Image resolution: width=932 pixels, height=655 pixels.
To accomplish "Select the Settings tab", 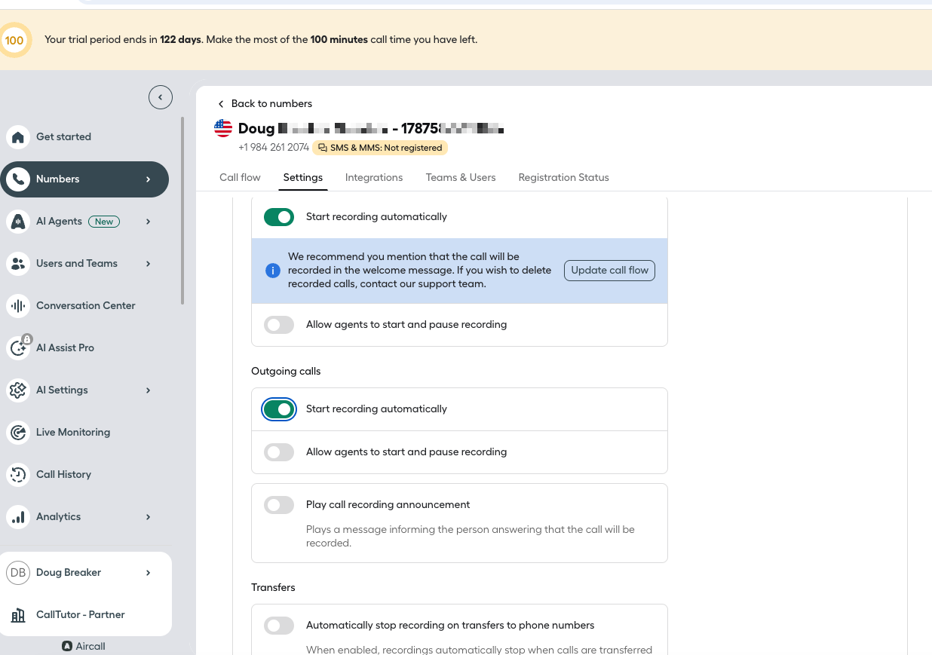I will click(303, 178).
